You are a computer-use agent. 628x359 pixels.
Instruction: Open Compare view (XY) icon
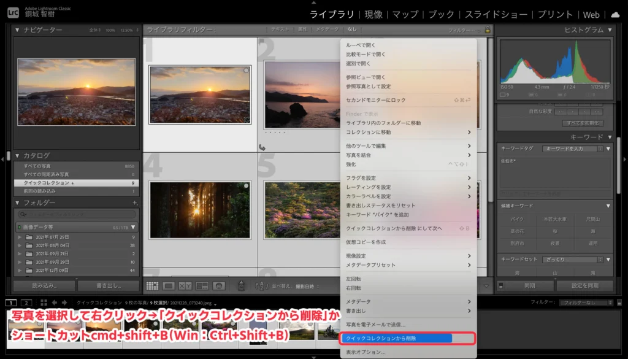tap(185, 285)
